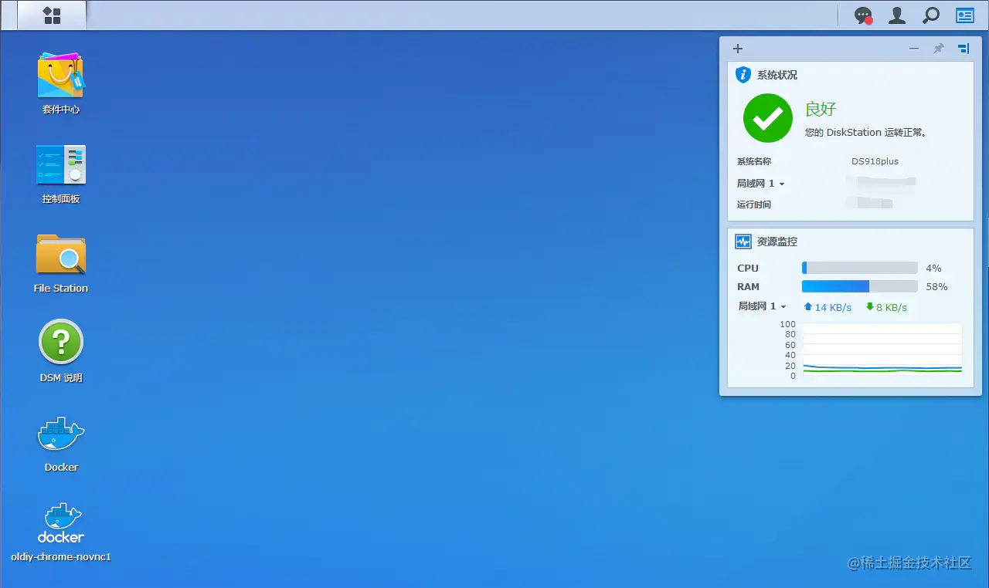Click the 资源监控 monitor icon
Screen dimensions: 989x588
click(x=743, y=242)
